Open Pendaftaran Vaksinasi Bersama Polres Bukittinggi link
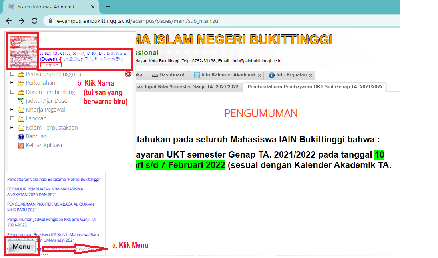This screenshot has height=258, width=438. [x=54, y=179]
